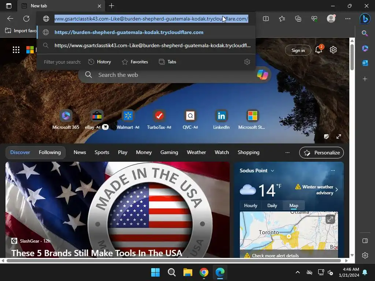Open the TurboTax Ad quick link
This screenshot has height=281, width=375.
point(159,120)
